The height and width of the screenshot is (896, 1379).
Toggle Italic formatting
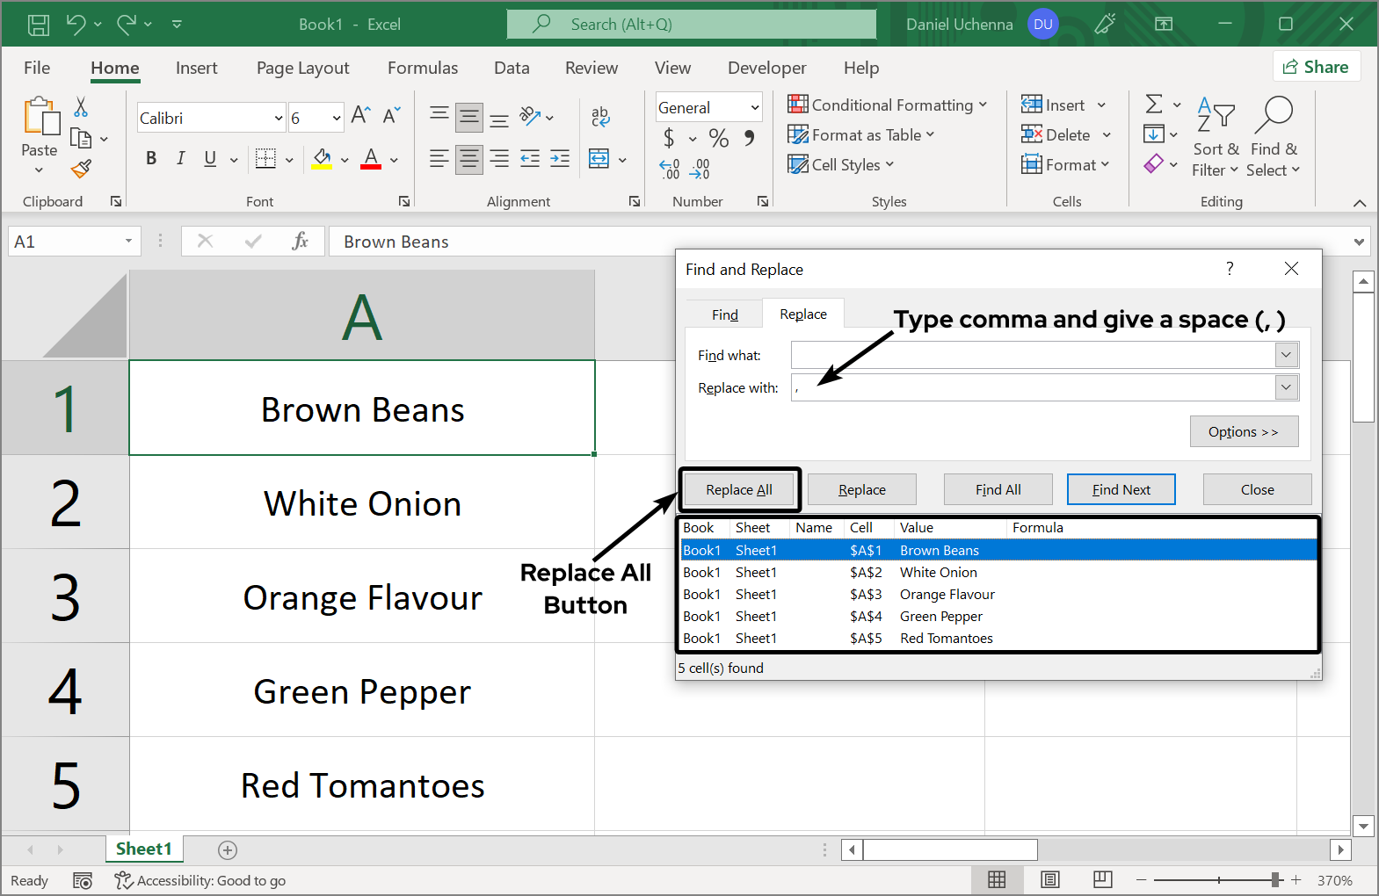180,158
